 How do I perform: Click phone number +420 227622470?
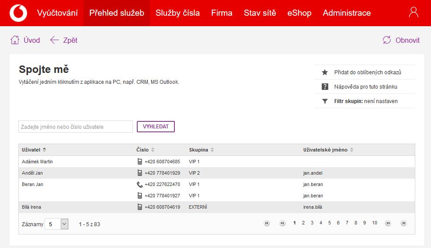pyautogui.click(x=163, y=184)
